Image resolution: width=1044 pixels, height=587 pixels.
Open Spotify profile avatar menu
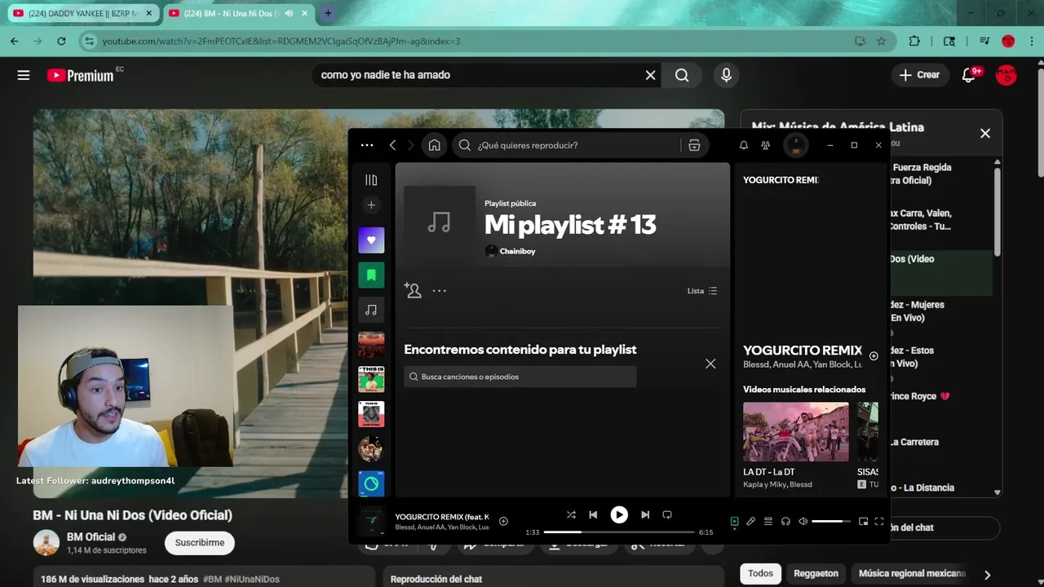point(796,145)
